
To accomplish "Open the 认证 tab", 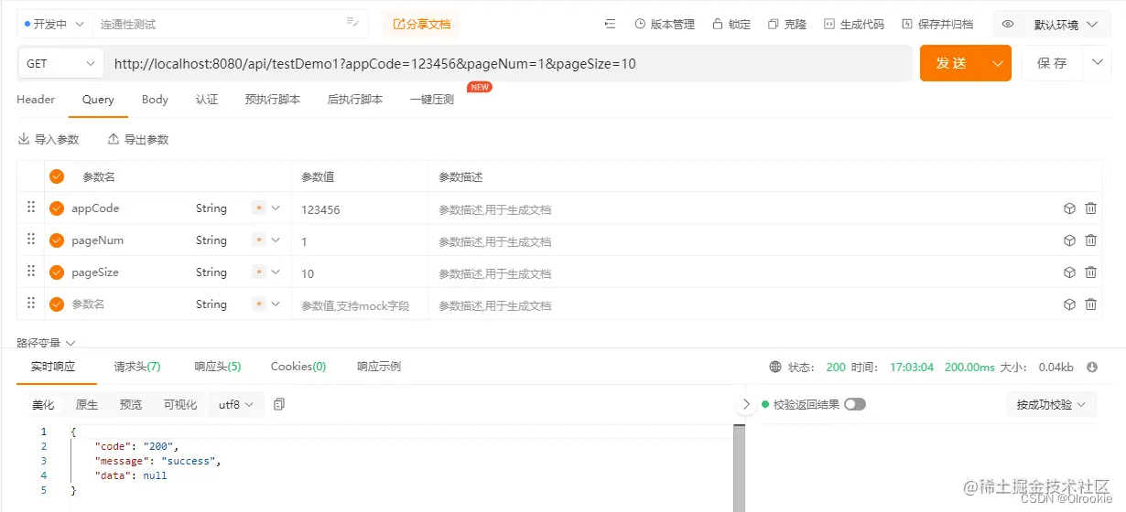I will tap(207, 100).
